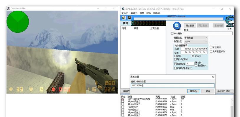
Task: Lock the row with address P->058B9568
Action: 123,104
